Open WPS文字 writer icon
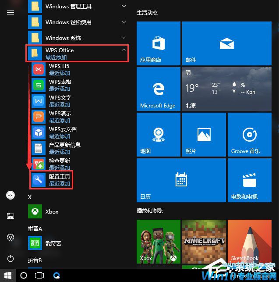The height and width of the screenshot is (282, 279). pos(39,101)
